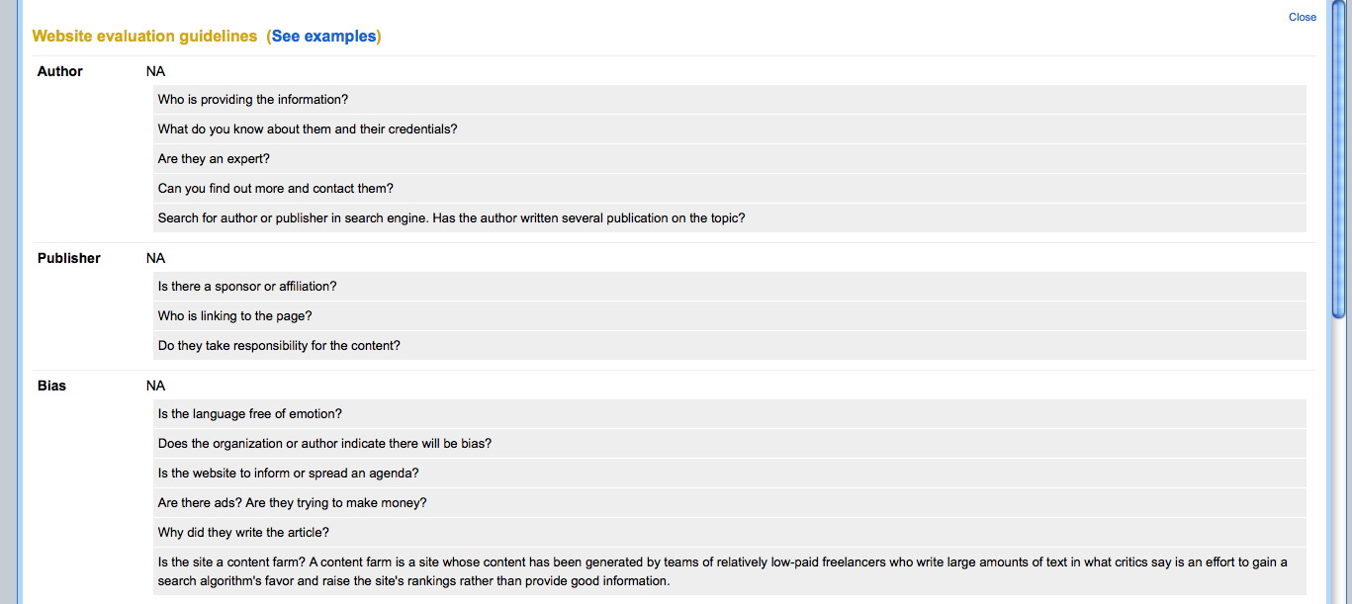Click the Publisher category label
This screenshot has height=604, width=1352.
69,258
